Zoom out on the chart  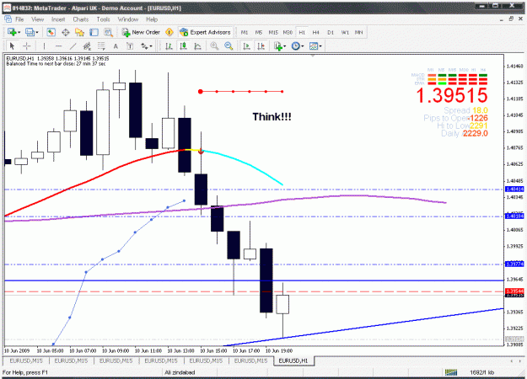(x=229, y=46)
